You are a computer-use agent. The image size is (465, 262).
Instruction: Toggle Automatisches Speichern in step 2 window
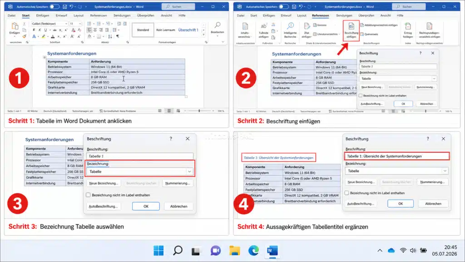(284, 6)
